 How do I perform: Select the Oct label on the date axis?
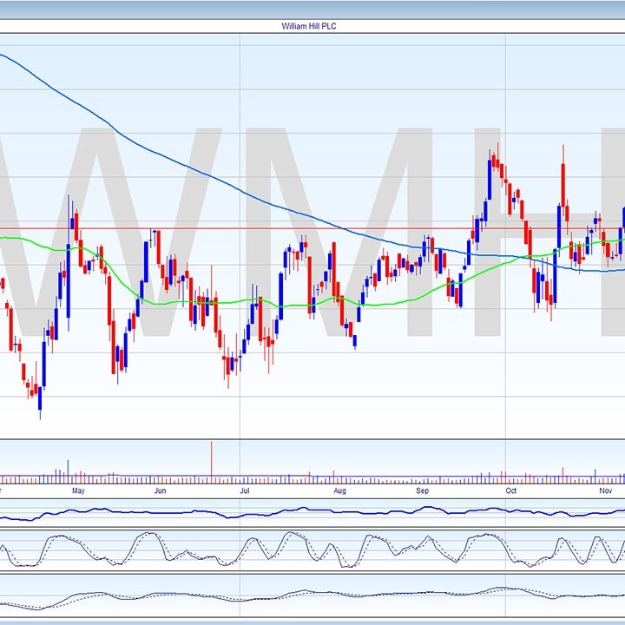click(x=511, y=490)
